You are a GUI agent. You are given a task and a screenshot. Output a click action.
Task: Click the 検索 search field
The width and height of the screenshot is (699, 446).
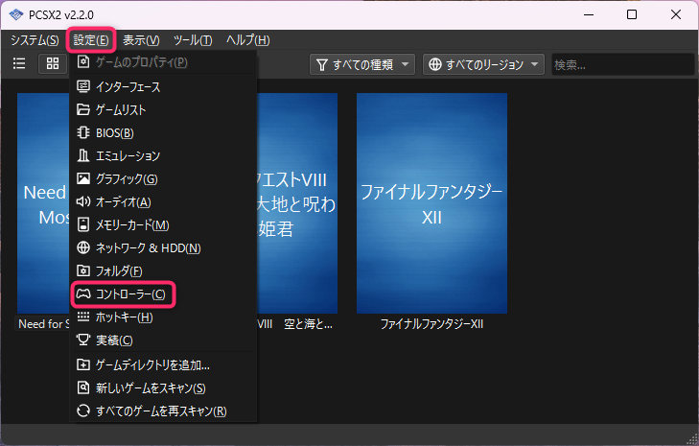tap(622, 64)
